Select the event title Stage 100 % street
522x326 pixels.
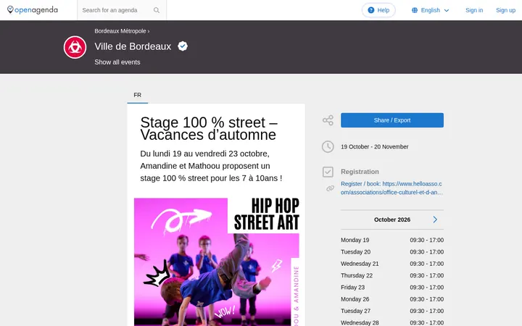tap(209, 128)
